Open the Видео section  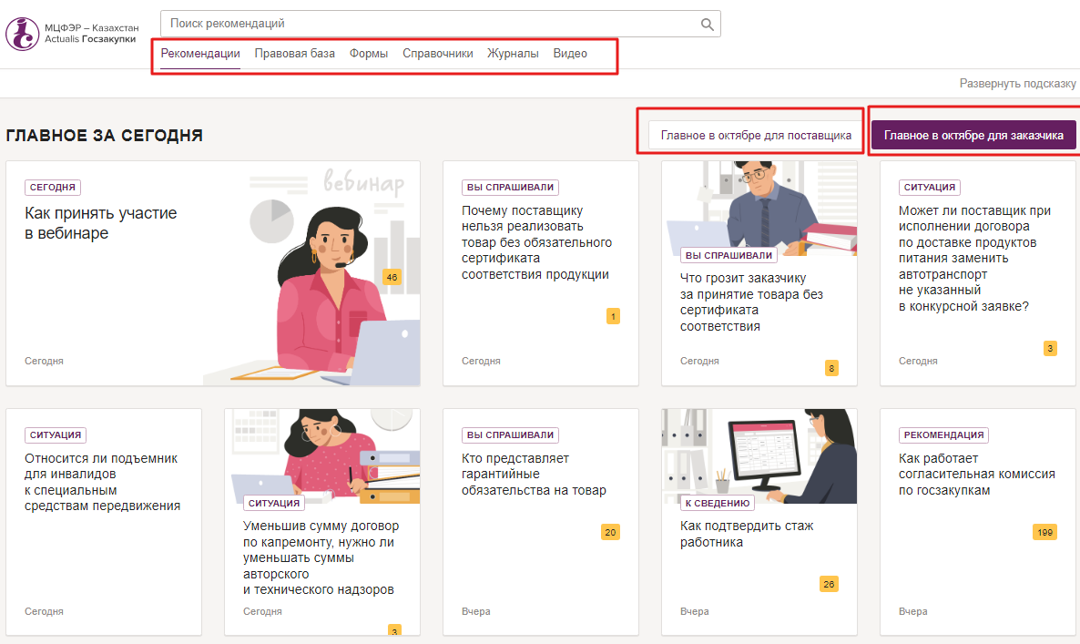tap(568, 54)
